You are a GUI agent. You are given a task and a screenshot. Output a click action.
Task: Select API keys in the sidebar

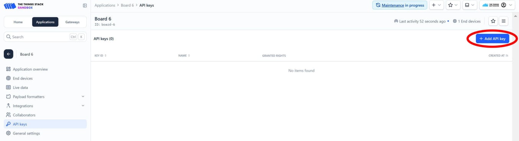45,124
